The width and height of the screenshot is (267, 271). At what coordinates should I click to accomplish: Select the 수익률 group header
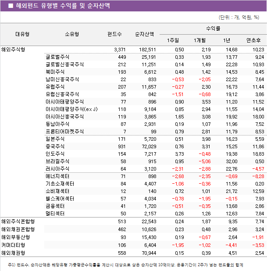coord(213,28)
